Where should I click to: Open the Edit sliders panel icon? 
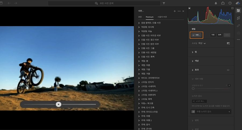click(238, 10)
